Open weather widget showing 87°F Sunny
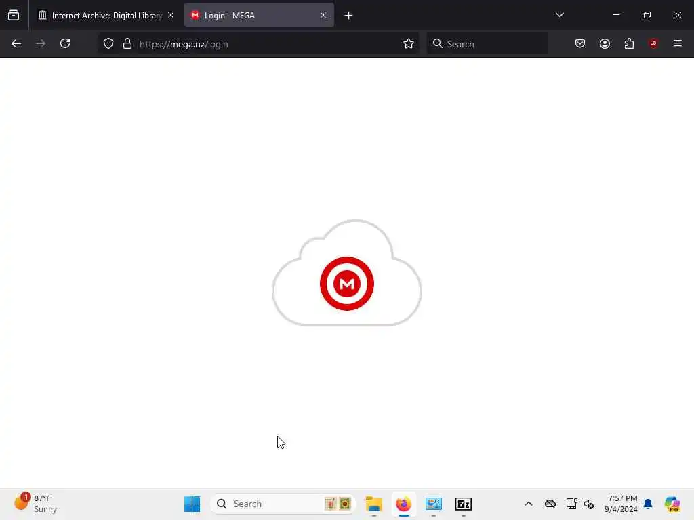Image resolution: width=694 pixels, height=520 pixels. 35,504
